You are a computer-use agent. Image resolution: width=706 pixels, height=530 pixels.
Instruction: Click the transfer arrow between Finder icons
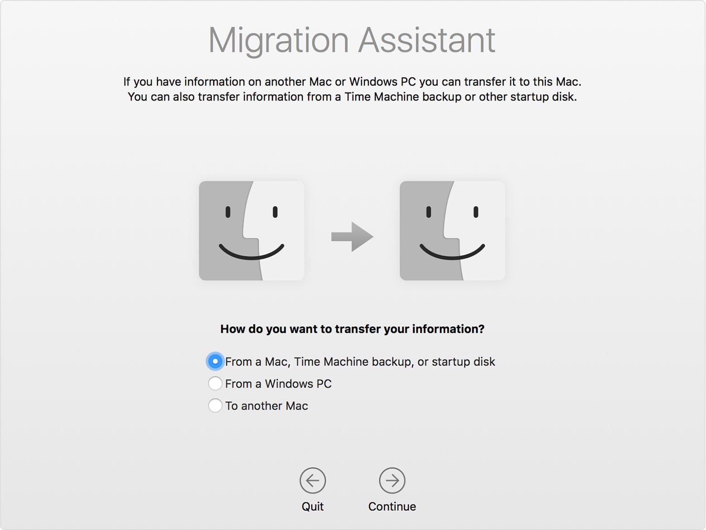tap(352, 236)
